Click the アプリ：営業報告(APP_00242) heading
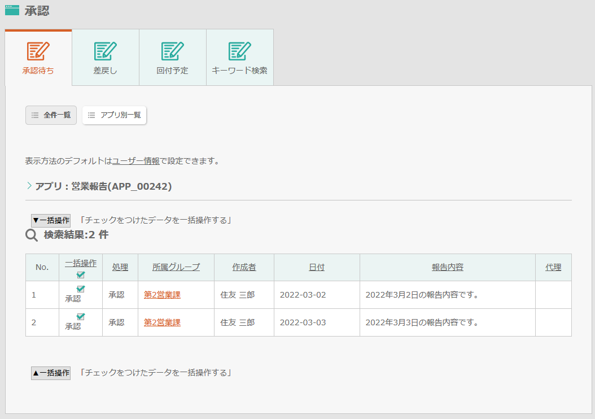595x419 pixels. coord(103,186)
